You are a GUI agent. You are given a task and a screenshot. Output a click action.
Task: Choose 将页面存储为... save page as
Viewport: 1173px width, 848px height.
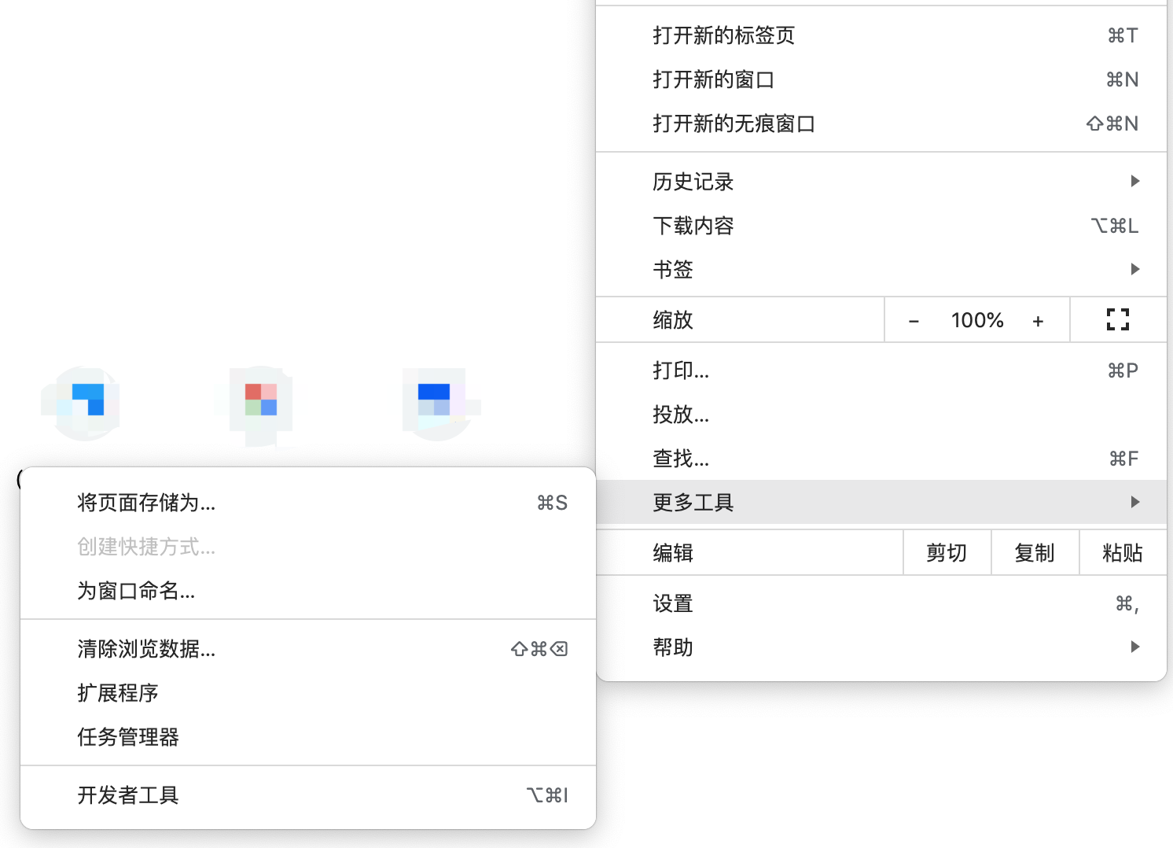click(307, 503)
